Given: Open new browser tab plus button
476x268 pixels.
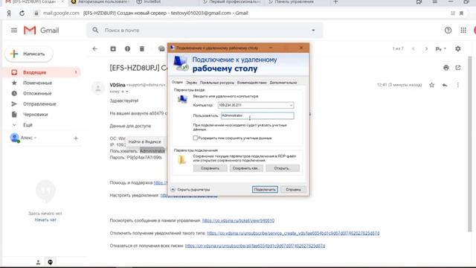Looking at the screenshot, I should (x=335, y=2).
